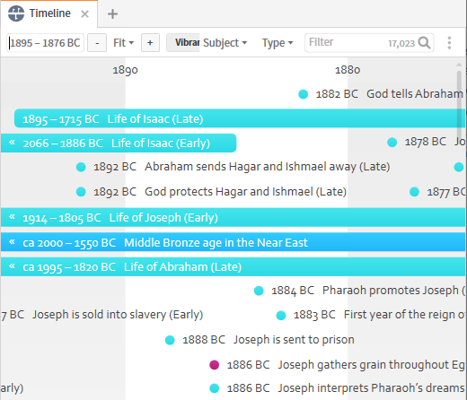This screenshot has width=467, height=400.
Task: Open a new tab with plus icon
Action: (x=112, y=13)
